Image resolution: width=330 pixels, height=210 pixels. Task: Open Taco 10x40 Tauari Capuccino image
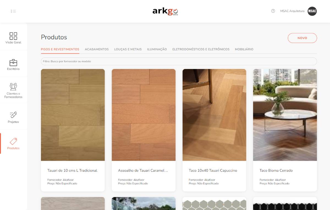pyautogui.click(x=214, y=115)
